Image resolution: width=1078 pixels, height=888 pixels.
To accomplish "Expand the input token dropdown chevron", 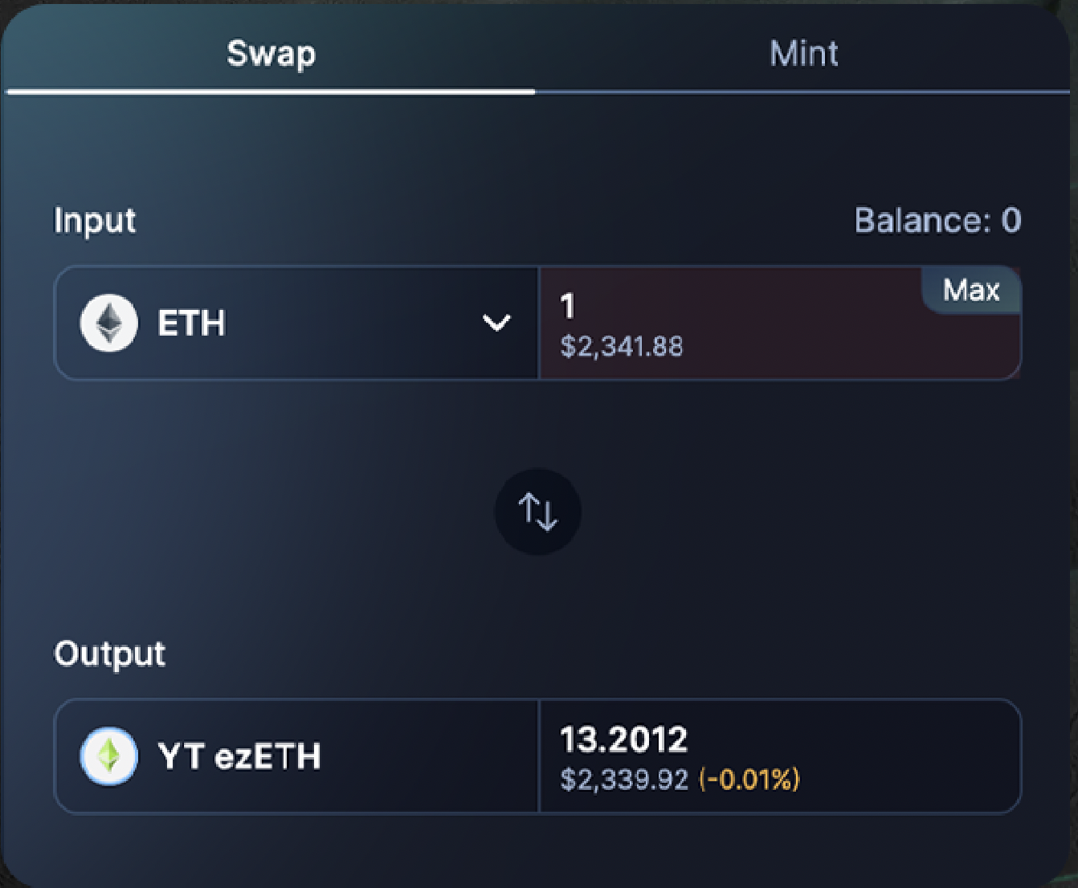I will click(x=496, y=323).
